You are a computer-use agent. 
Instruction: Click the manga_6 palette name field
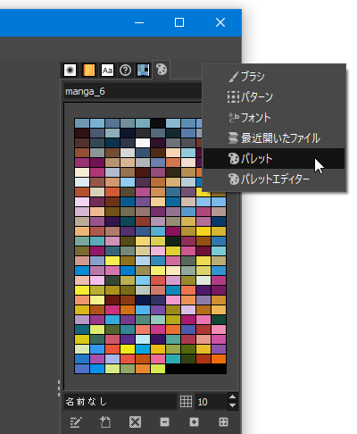133,91
